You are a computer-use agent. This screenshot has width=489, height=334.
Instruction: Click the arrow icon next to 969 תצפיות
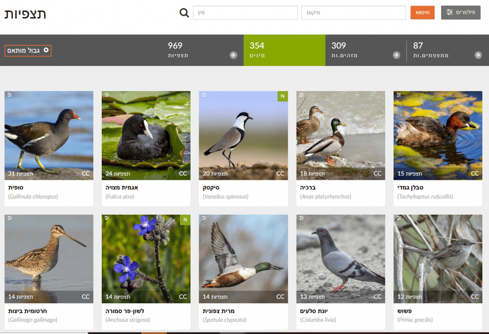coord(233,55)
